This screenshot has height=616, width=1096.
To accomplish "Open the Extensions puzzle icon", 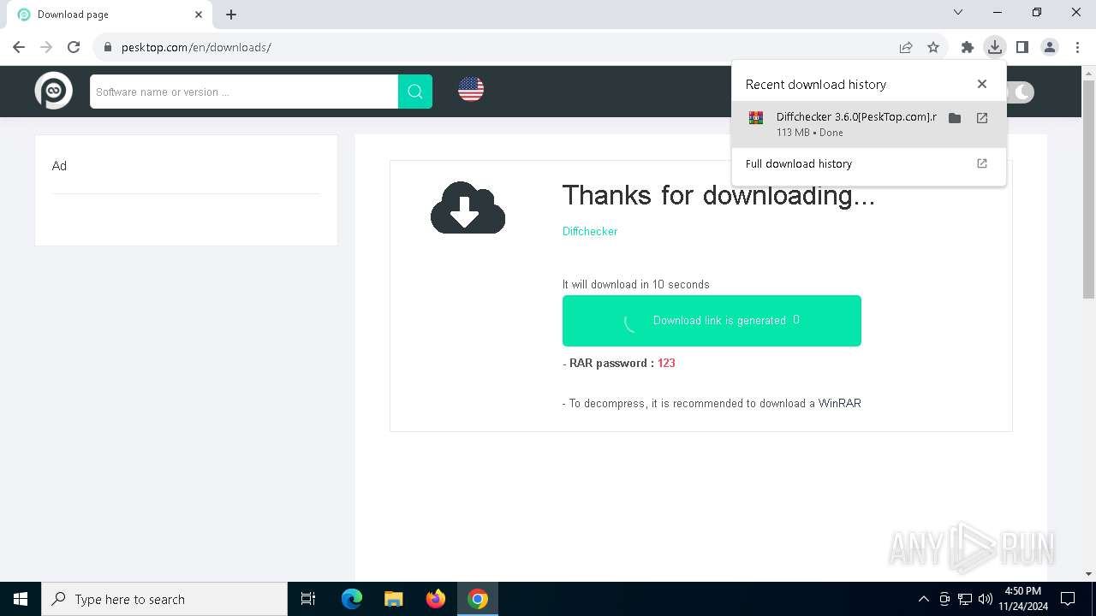I will click(x=968, y=47).
